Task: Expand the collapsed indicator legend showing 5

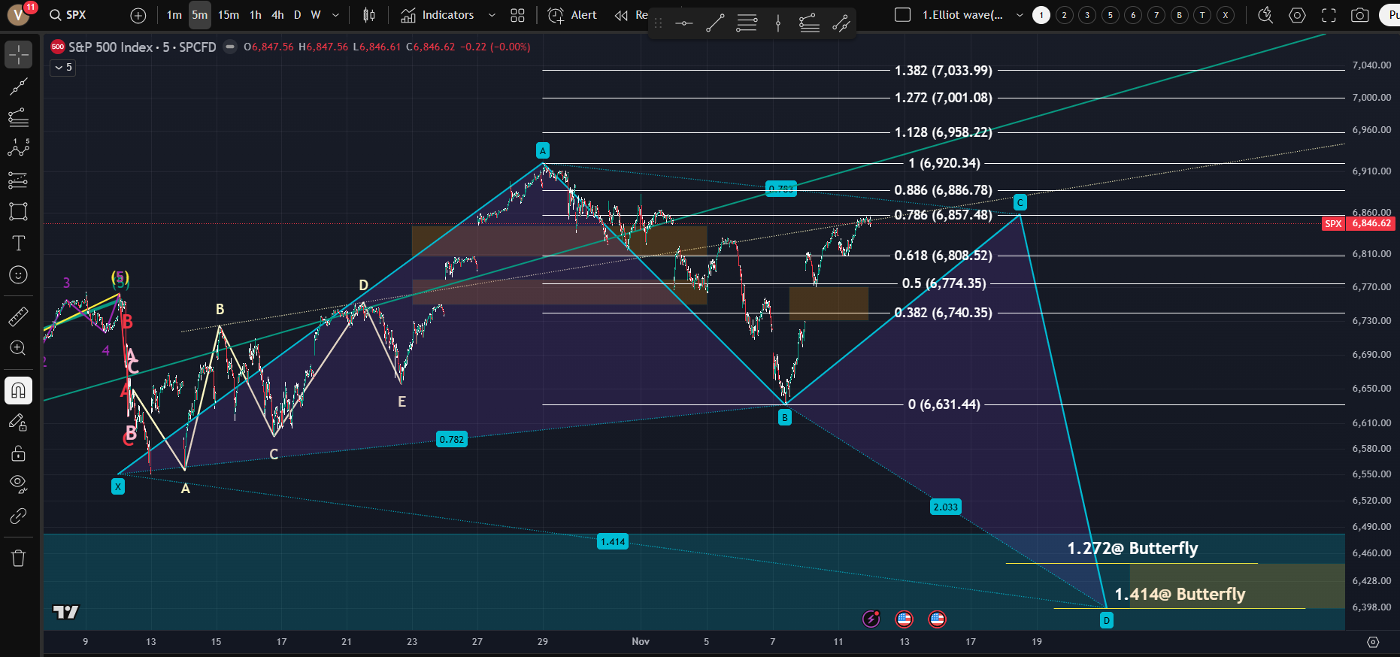Action: pos(62,68)
